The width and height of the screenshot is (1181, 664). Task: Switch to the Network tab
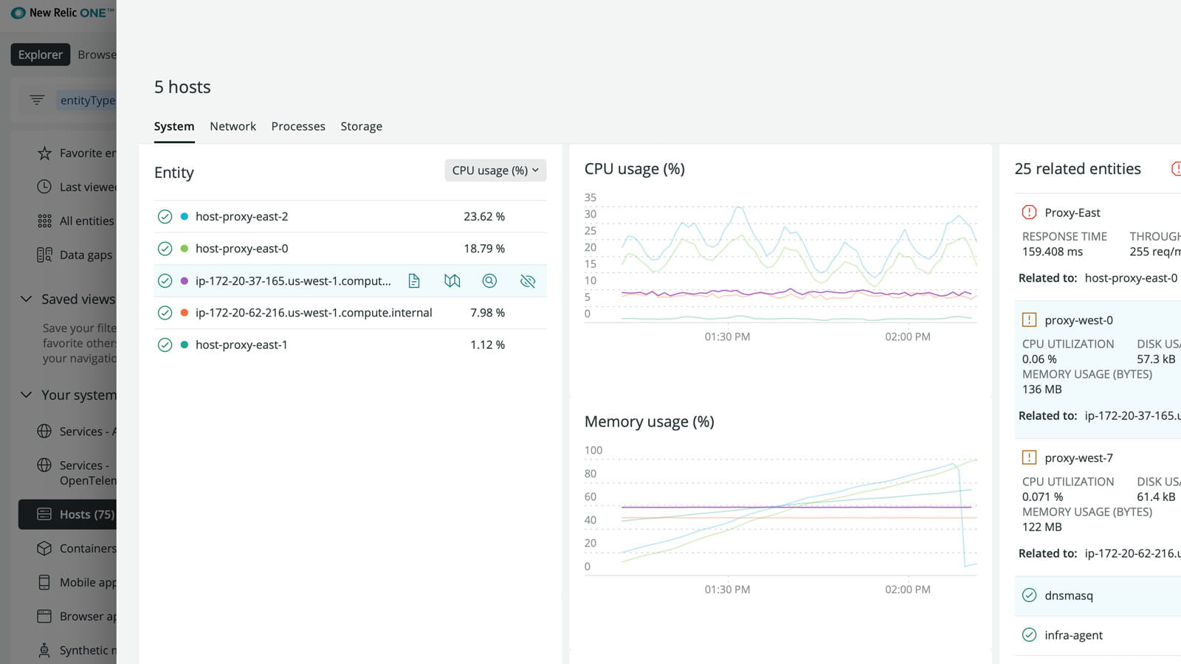point(233,126)
